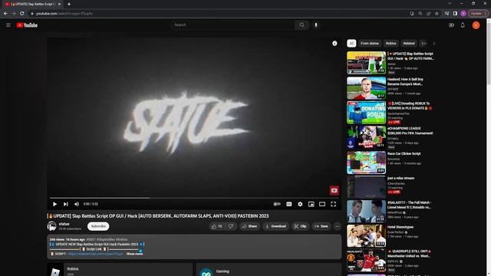Viewport: 491px width, 276px height.
Task: Click the Gaming category card
Action: (x=269, y=270)
